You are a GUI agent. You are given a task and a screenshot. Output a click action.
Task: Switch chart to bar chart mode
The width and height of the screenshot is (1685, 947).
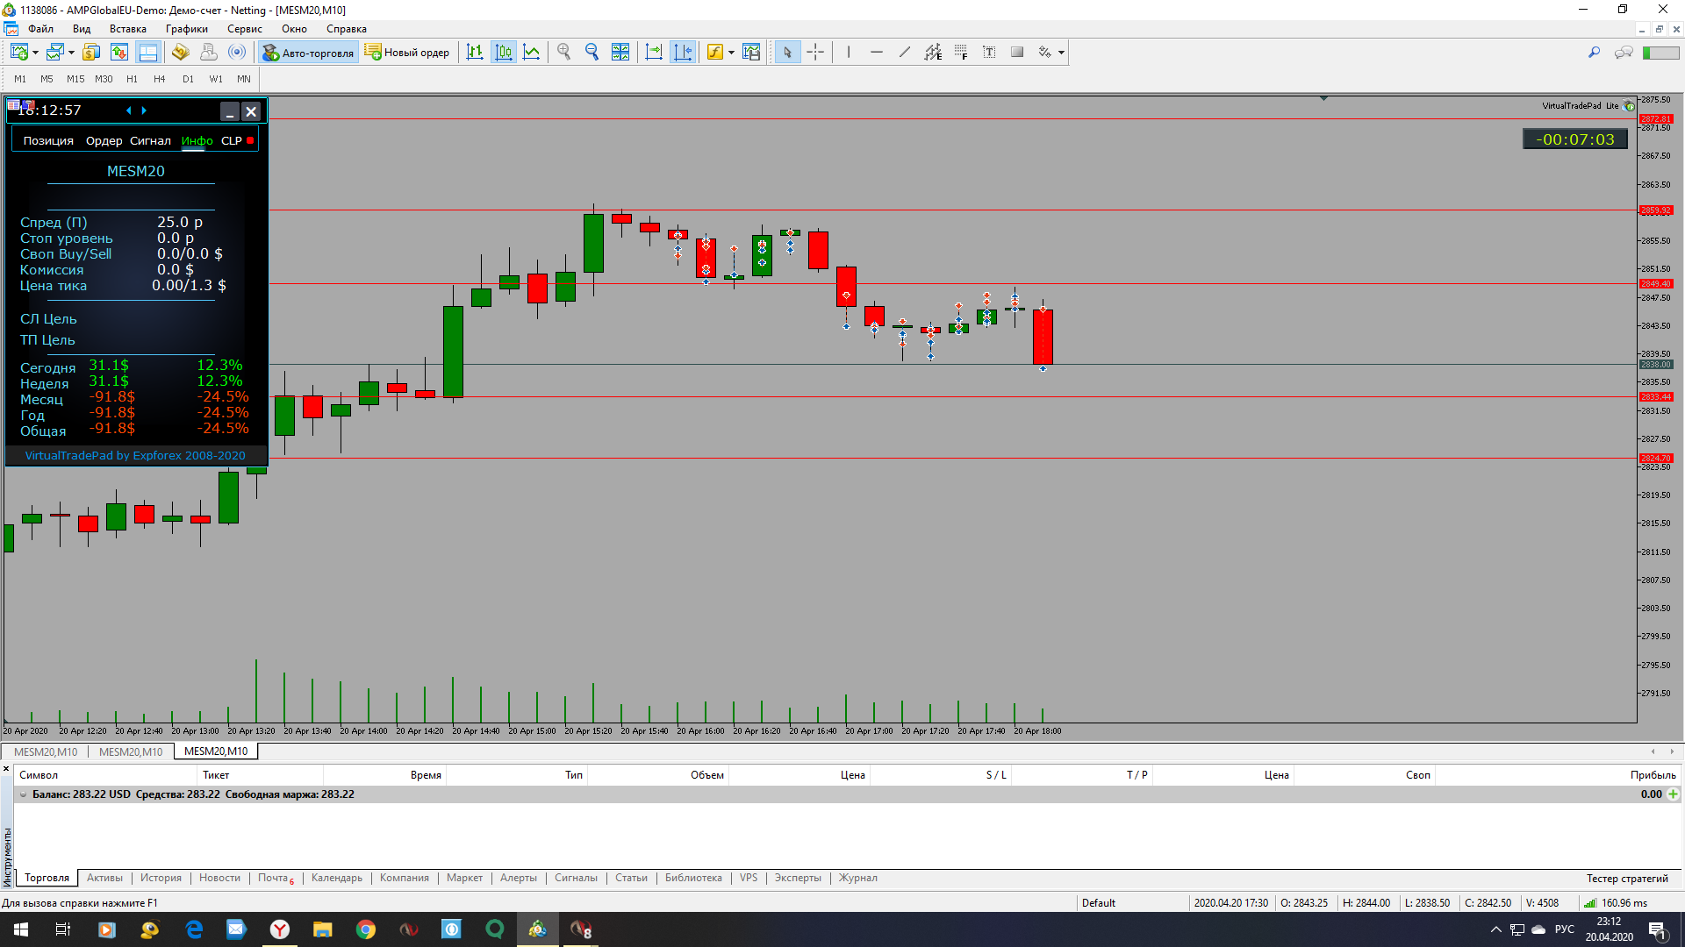[x=475, y=53]
